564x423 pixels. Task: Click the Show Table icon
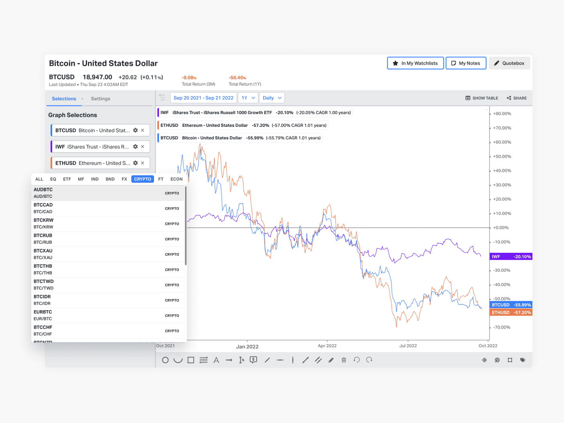pos(481,98)
